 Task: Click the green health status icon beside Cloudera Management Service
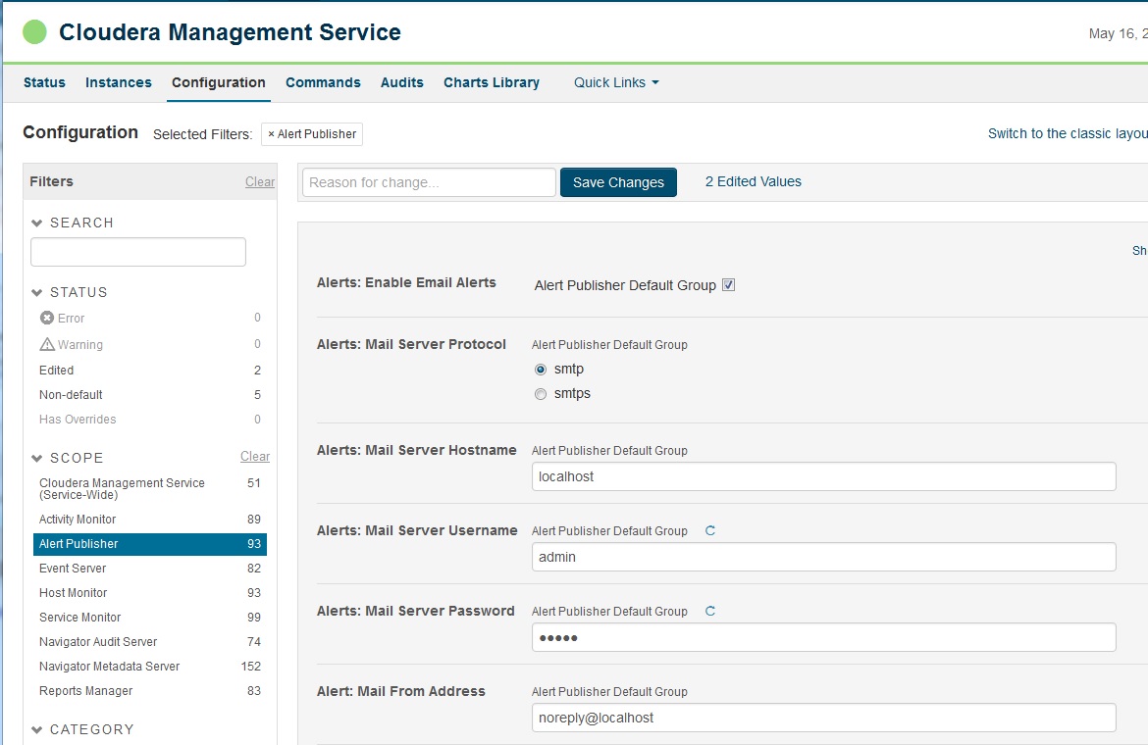pos(33,31)
